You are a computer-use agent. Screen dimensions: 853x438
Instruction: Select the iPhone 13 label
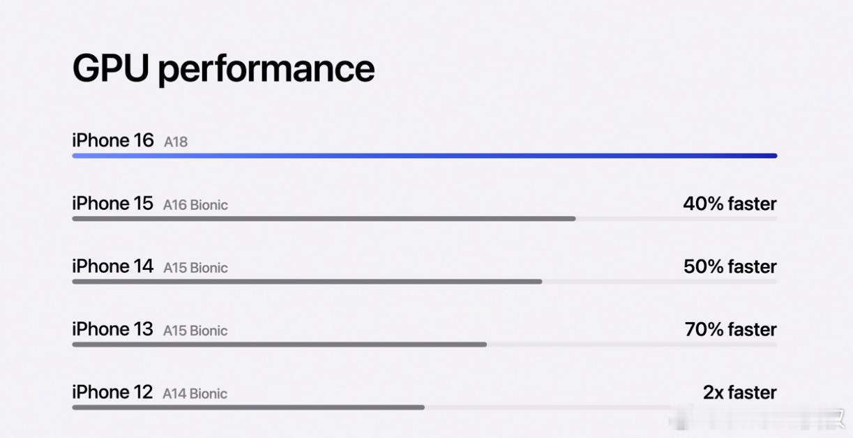click(x=113, y=329)
